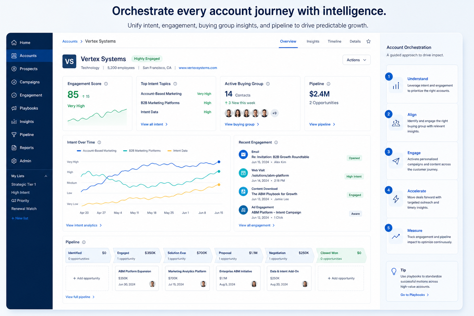This screenshot has width=474, height=316.
Task: Click the Top Intent Topics info icon
Action: [x=175, y=84]
